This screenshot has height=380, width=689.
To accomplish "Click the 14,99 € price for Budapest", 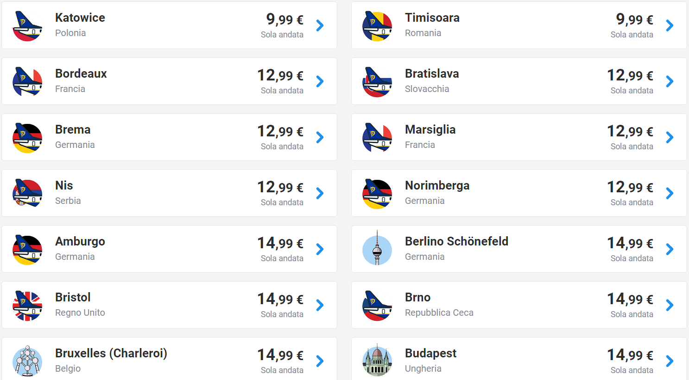I will [630, 355].
